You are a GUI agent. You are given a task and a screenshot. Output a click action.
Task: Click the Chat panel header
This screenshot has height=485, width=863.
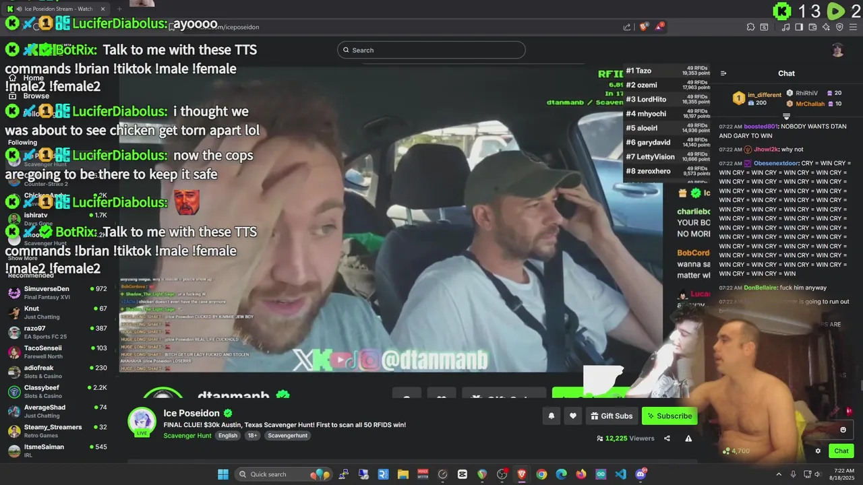pos(786,73)
